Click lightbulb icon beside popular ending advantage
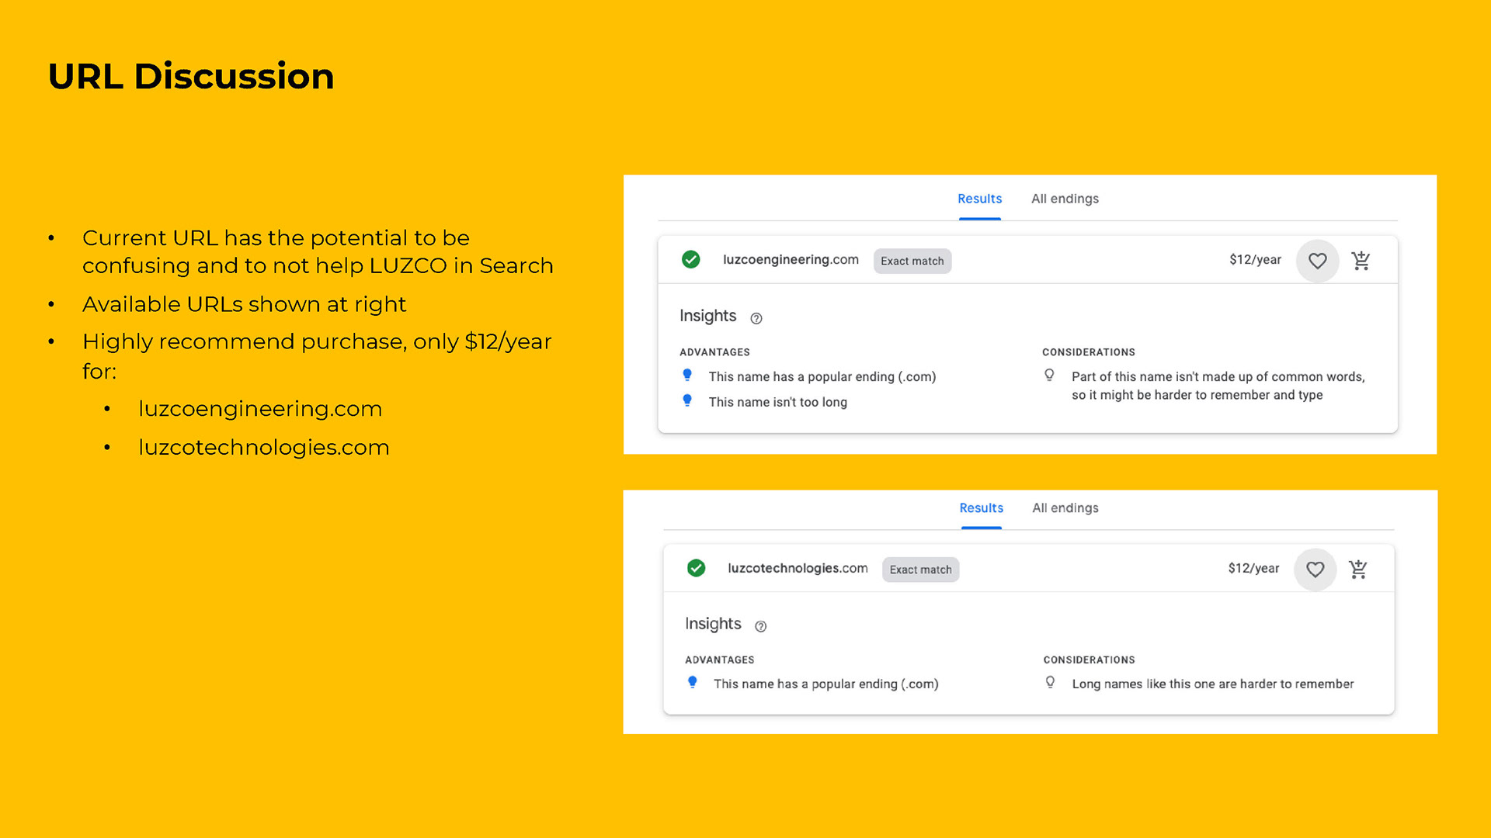This screenshot has width=1491, height=838. click(x=687, y=376)
